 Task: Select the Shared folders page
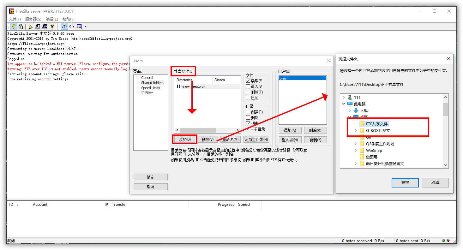(152, 82)
